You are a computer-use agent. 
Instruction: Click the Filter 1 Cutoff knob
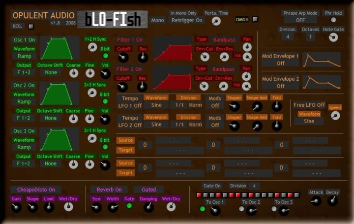click(123, 58)
